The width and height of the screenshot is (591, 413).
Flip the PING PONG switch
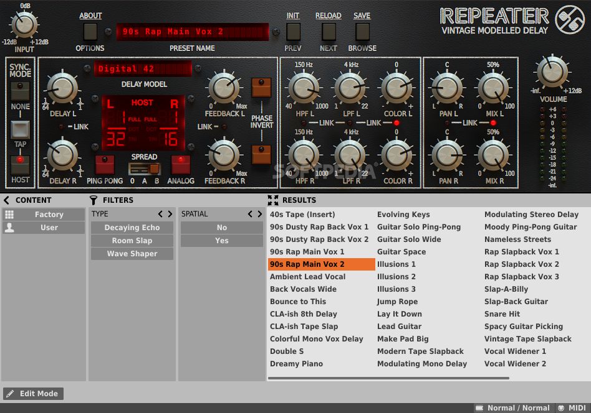tap(104, 165)
